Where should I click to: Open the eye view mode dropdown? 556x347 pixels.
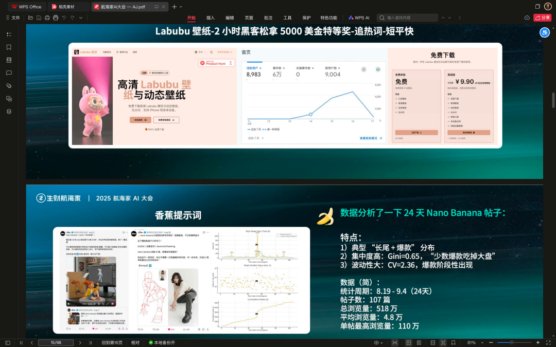coord(378,343)
